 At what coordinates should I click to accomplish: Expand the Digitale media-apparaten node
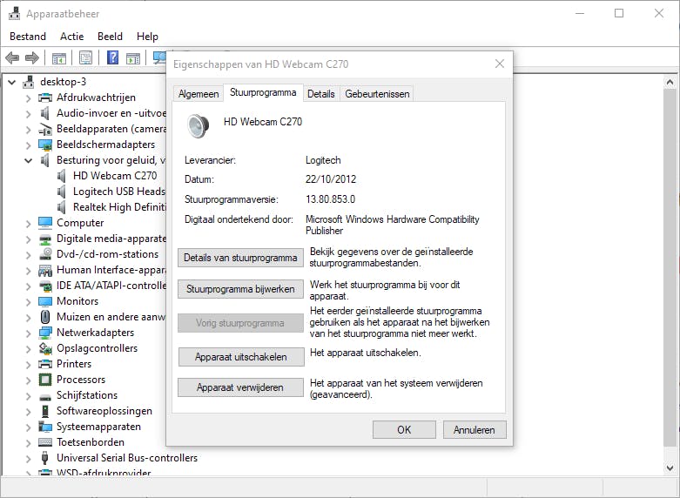(29, 239)
